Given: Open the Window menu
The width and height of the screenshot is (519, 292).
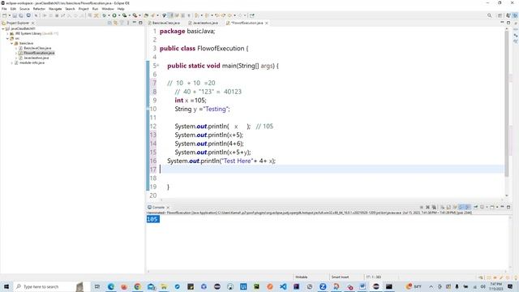Looking at the screenshot, I should tap(108, 9).
